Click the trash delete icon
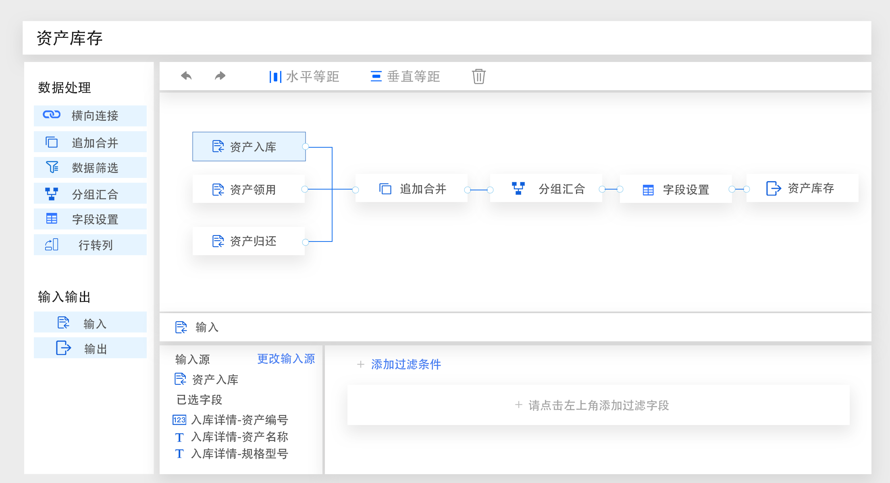Viewport: 890px width, 483px height. coord(478,76)
